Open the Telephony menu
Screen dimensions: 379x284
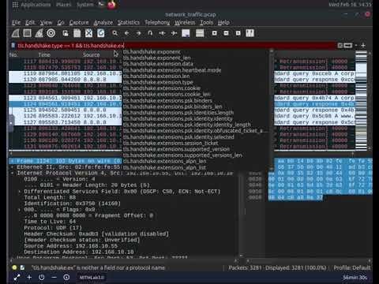pyautogui.click(x=157, y=23)
